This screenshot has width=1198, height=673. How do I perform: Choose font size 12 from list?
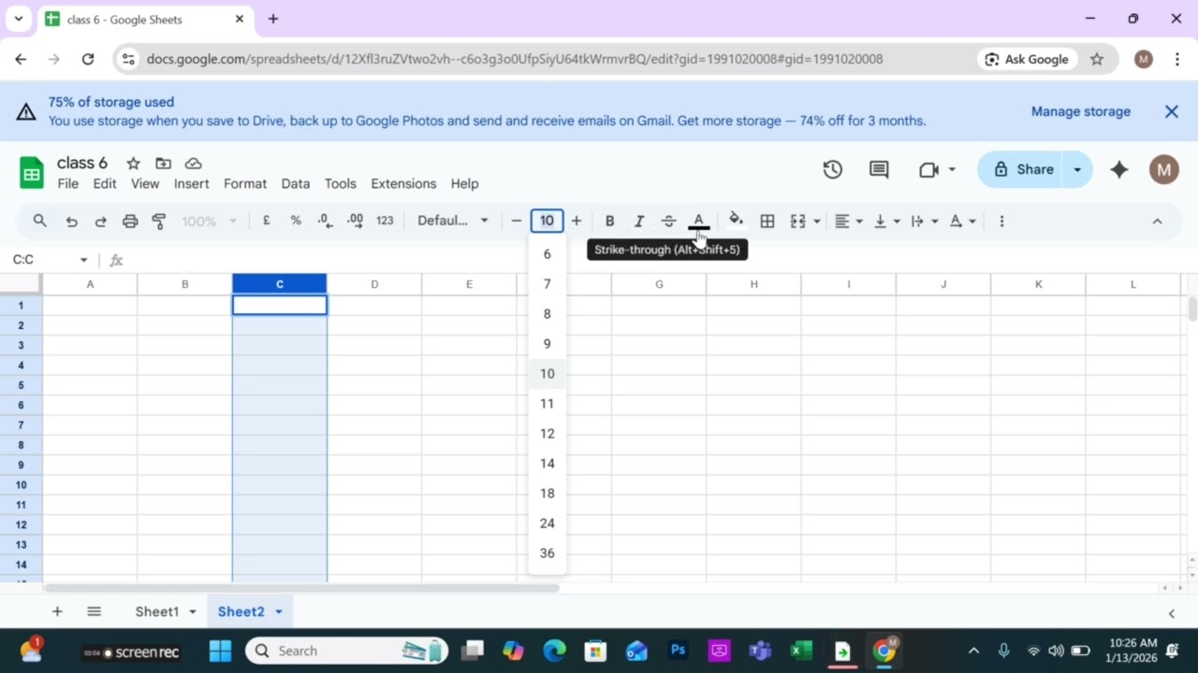(x=548, y=434)
